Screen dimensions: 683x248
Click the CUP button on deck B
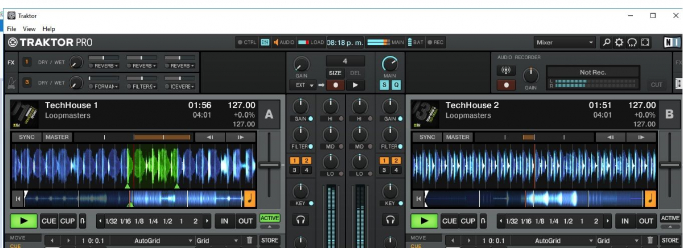coord(468,221)
